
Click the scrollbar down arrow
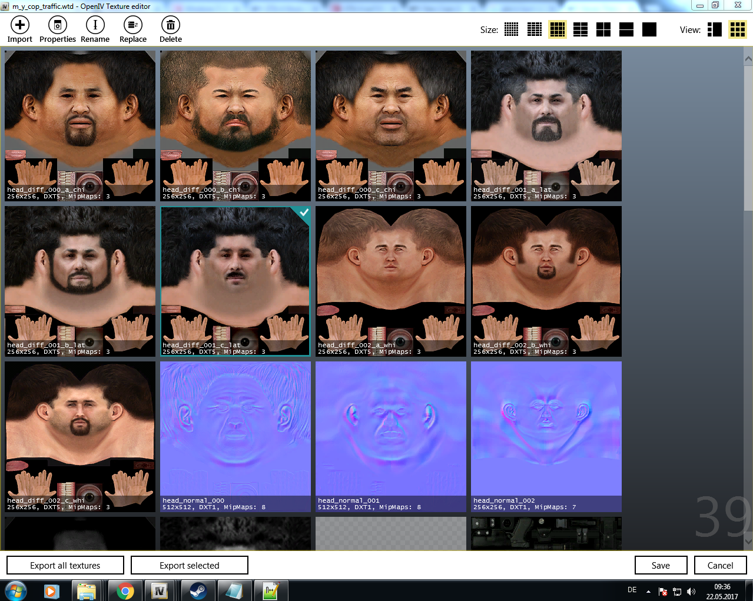[748, 541]
